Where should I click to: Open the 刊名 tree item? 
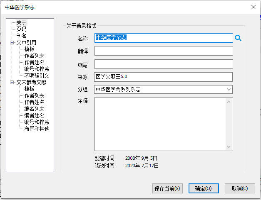pyautogui.click(x=20, y=36)
